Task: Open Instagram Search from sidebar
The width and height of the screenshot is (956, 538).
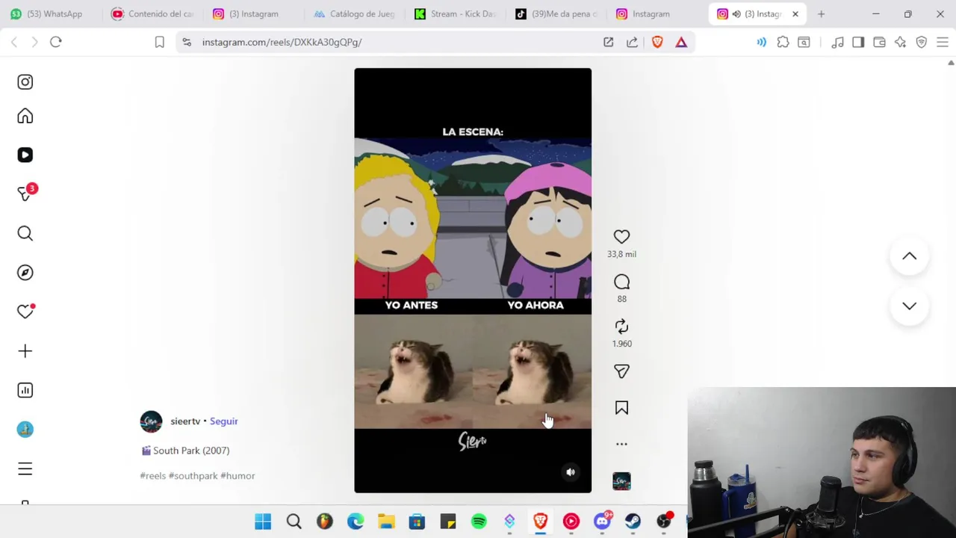Action: coord(25,234)
